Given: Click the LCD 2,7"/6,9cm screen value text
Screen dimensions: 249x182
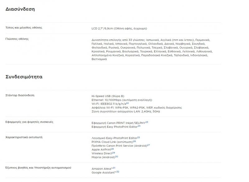Looking at the screenshot, I should click(119, 29).
